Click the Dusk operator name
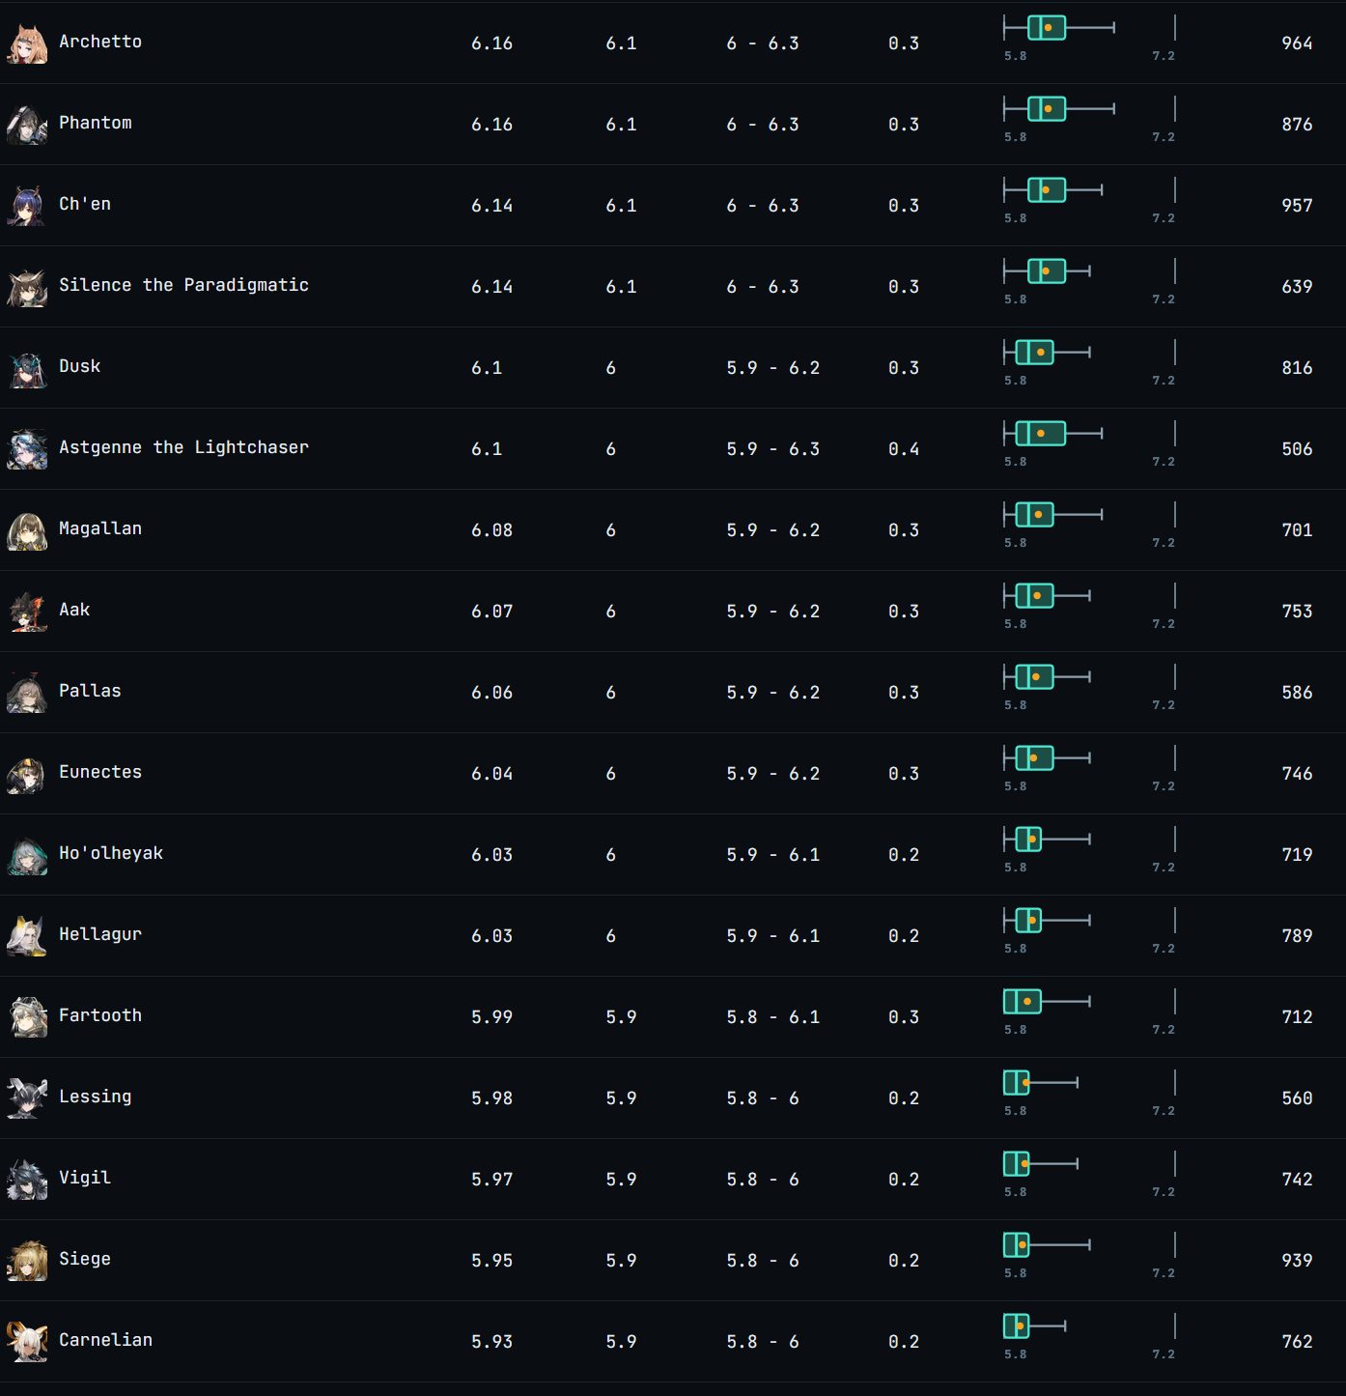 (80, 366)
